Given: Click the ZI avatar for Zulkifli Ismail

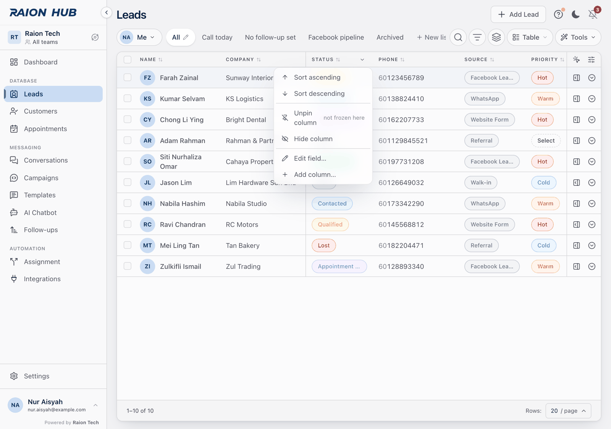Looking at the screenshot, I should click(x=147, y=267).
